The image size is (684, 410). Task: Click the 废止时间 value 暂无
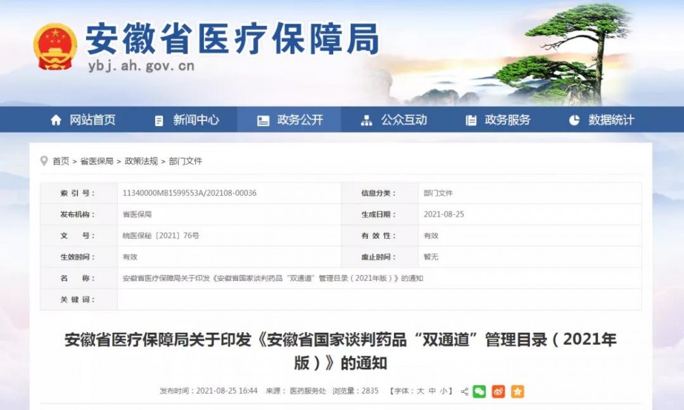coord(431,257)
